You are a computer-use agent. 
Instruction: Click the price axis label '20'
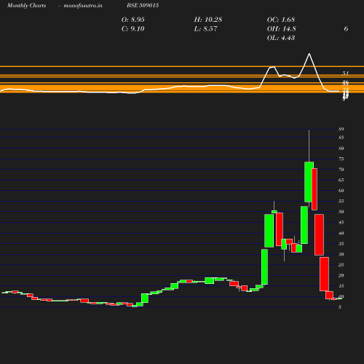click(x=341, y=275)
